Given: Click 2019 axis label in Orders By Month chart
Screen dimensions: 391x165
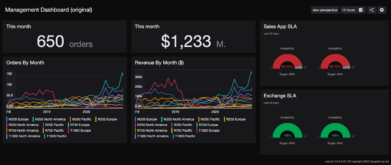Looking at the screenshot, I should coord(47,112).
